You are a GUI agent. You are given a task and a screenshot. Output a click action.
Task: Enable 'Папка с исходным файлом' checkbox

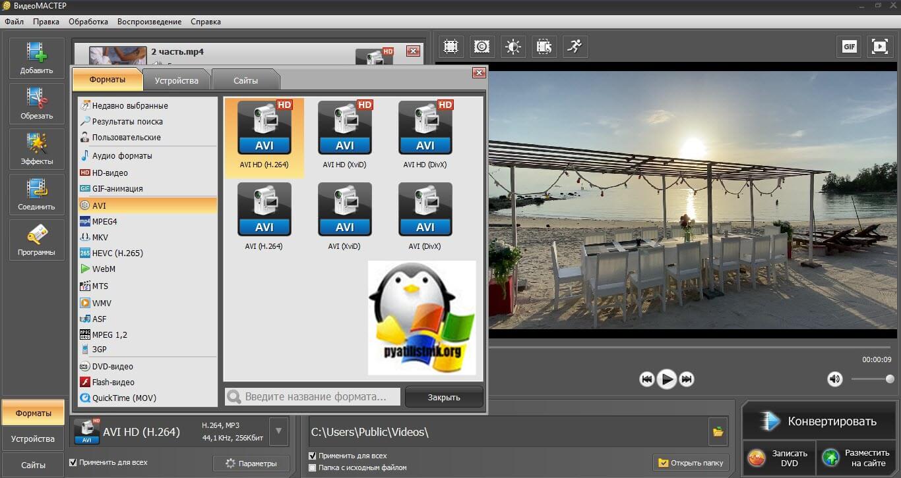click(313, 467)
